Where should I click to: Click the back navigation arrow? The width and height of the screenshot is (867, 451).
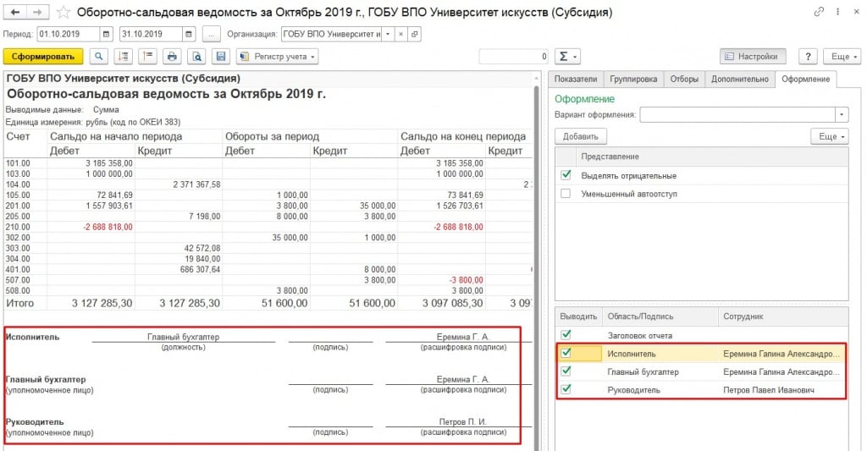click(x=16, y=13)
